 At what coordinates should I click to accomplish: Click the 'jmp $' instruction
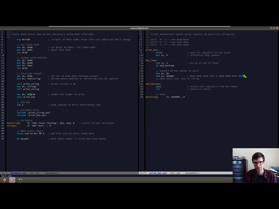coord(20,105)
